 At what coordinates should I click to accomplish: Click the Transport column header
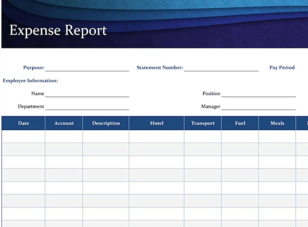coord(203,123)
